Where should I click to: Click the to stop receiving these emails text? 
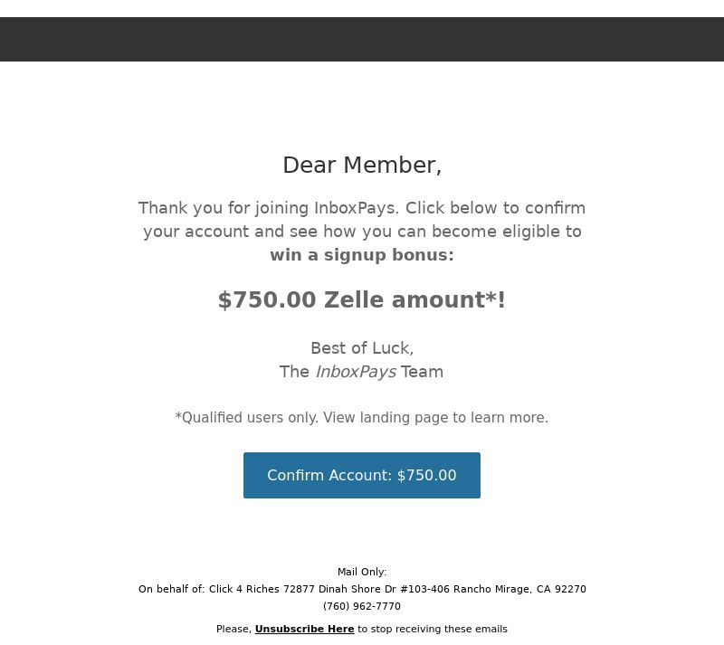click(433, 629)
